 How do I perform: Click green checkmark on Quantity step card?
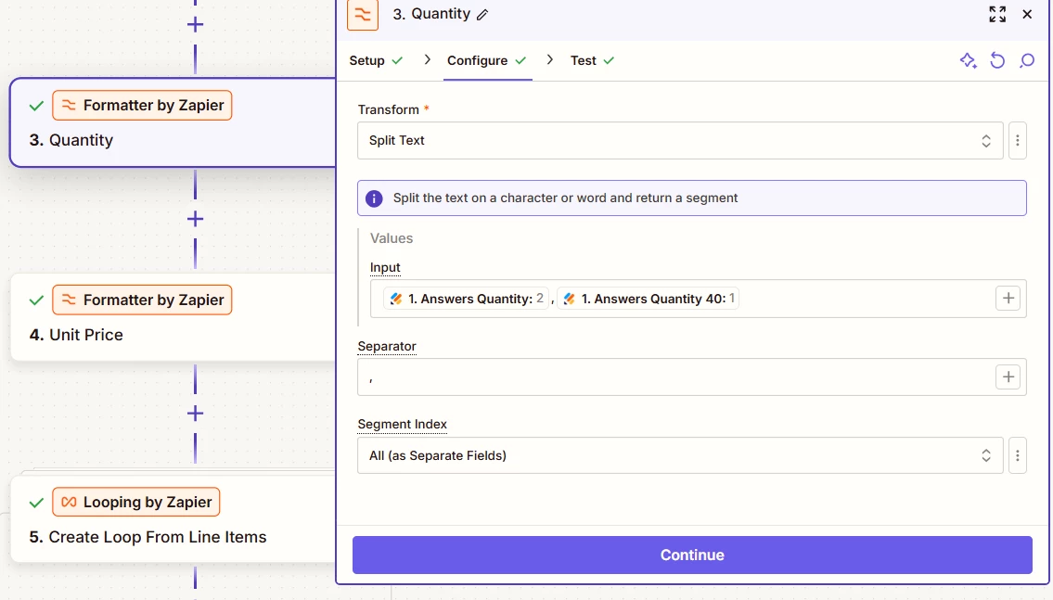pyautogui.click(x=36, y=106)
